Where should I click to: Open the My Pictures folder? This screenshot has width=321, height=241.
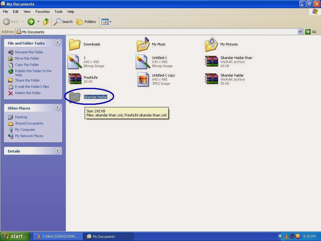pyautogui.click(x=212, y=44)
